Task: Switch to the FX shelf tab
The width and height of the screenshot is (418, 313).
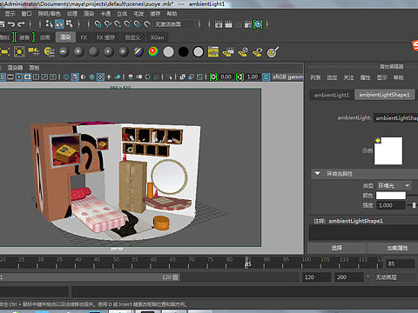Action: point(84,37)
